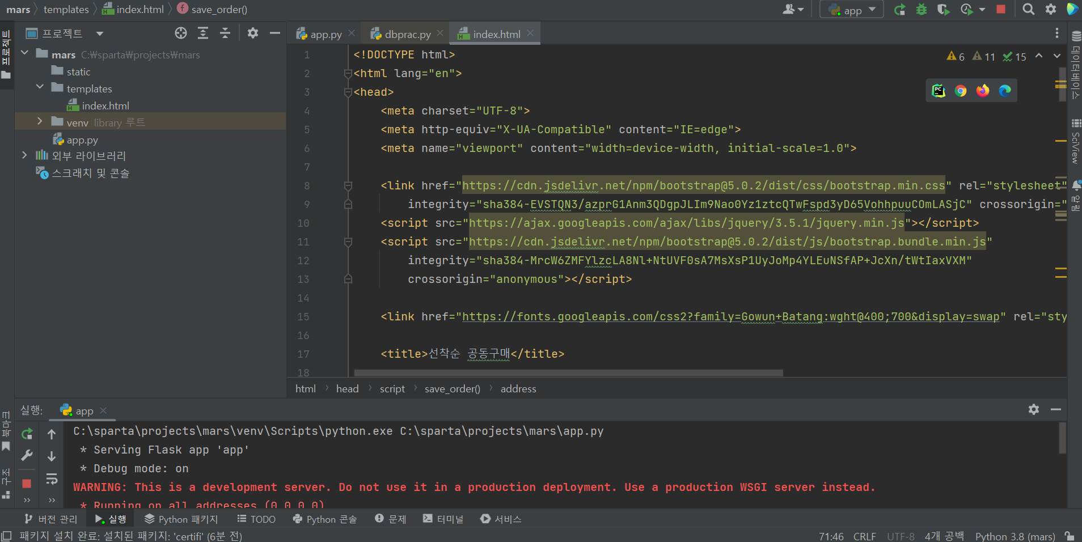Change the CRLF line separator in the status bar
The height and width of the screenshot is (542, 1082).
864,536
